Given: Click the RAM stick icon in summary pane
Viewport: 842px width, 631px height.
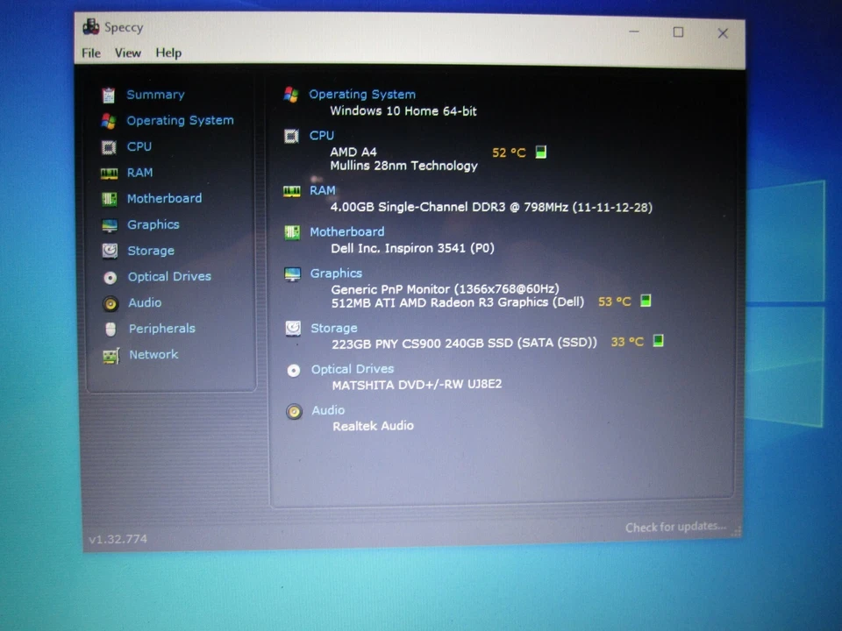Looking at the screenshot, I should click(x=291, y=191).
